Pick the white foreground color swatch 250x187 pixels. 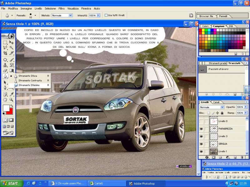pyautogui.click(x=6, y=108)
